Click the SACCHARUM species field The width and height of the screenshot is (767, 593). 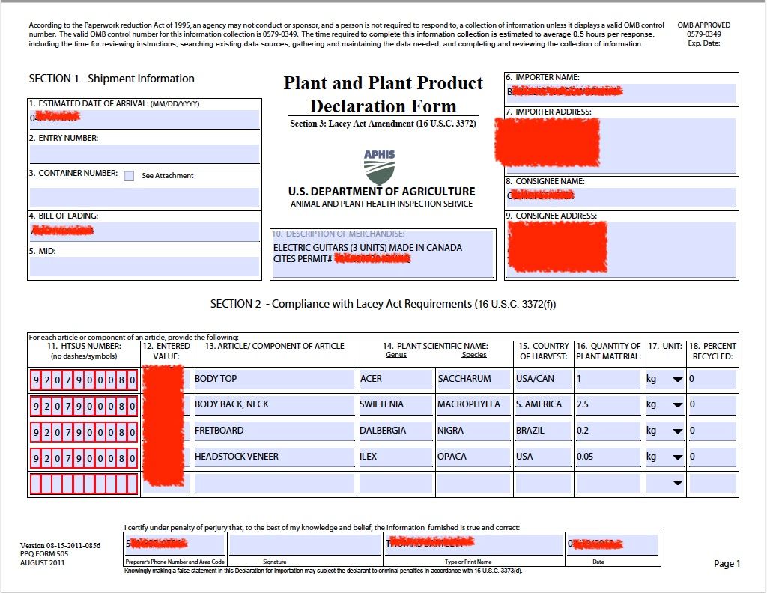pos(473,379)
